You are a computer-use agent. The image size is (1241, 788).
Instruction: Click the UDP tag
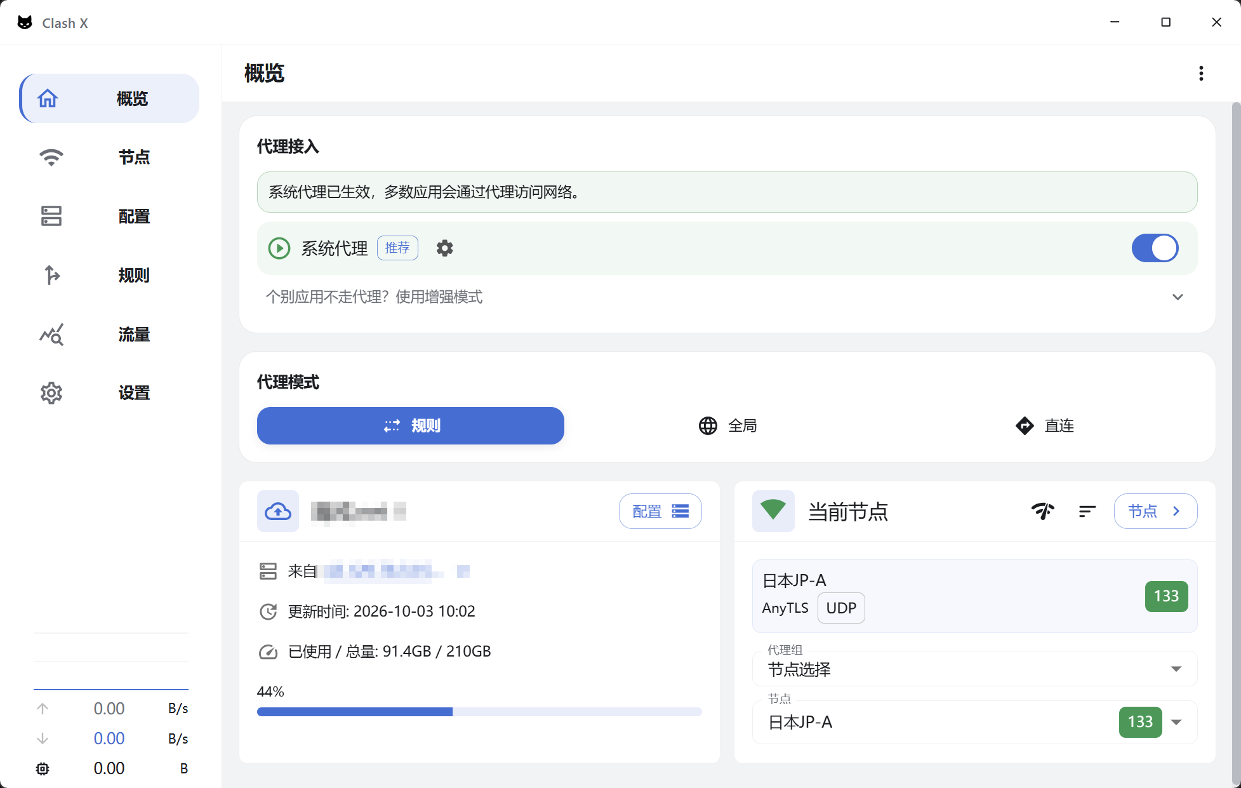coord(841,608)
